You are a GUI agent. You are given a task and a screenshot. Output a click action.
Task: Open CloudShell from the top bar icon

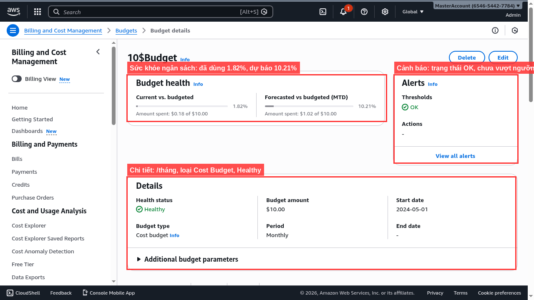click(x=323, y=12)
